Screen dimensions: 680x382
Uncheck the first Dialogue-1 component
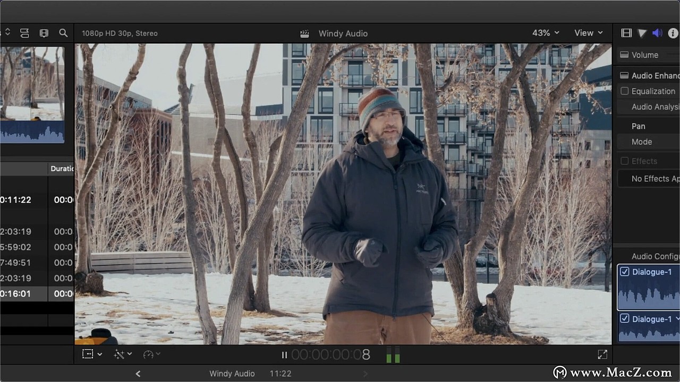point(625,272)
